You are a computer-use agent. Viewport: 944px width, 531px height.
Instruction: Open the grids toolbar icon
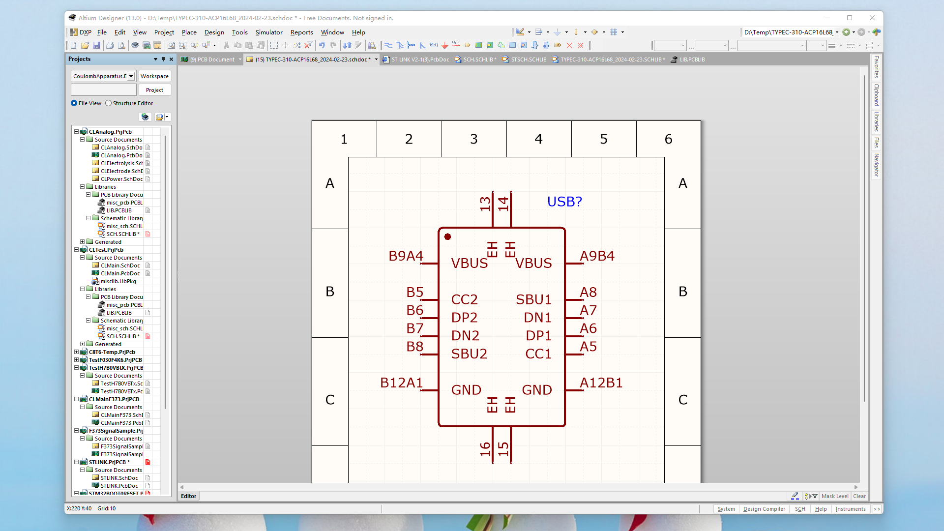pyautogui.click(x=614, y=32)
